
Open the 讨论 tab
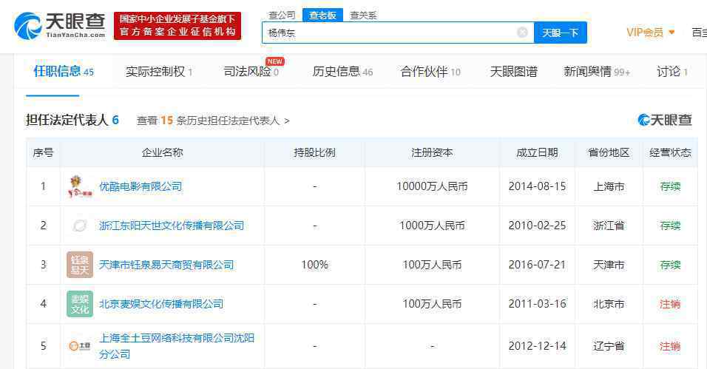(x=672, y=72)
